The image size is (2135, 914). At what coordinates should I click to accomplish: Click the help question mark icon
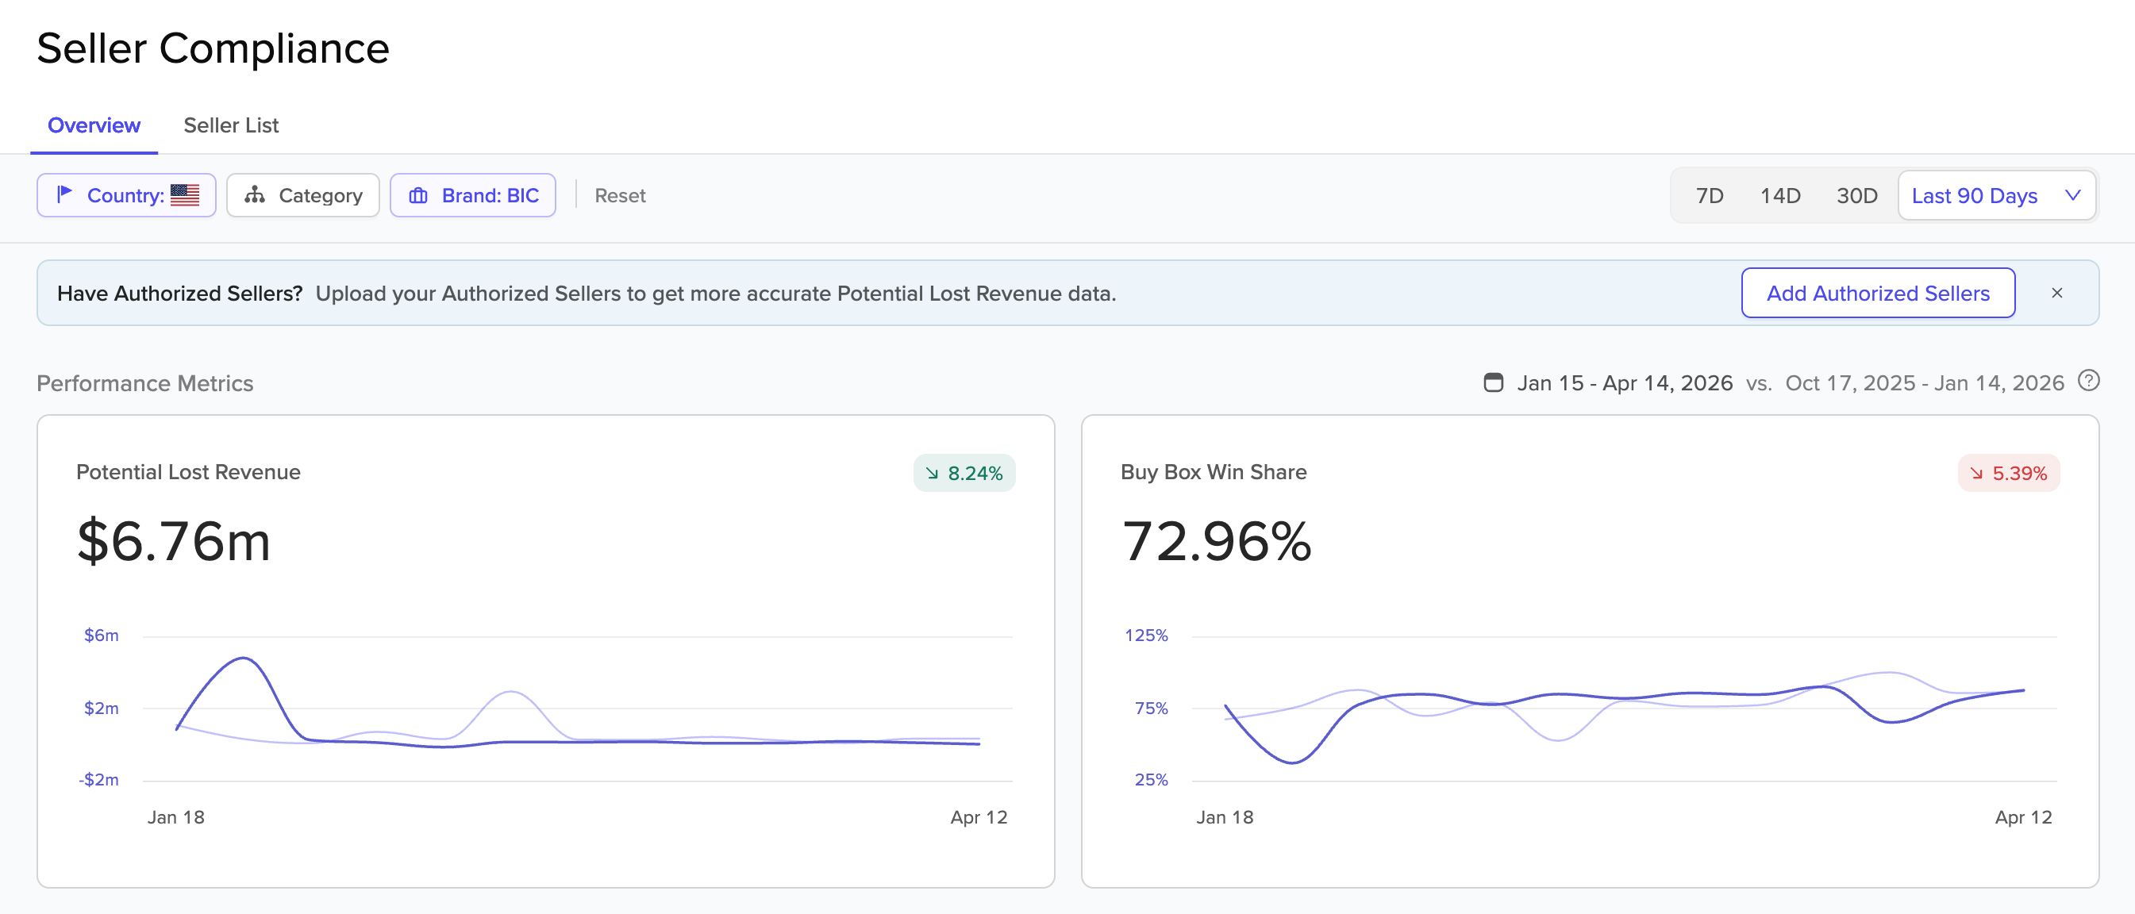pyautogui.click(x=2089, y=381)
